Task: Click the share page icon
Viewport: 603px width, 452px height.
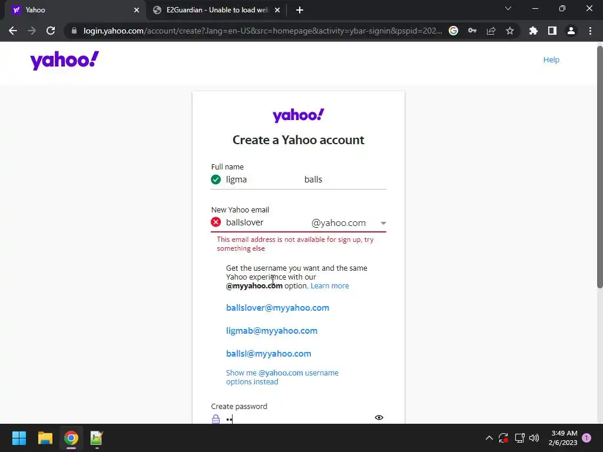Action: [491, 31]
